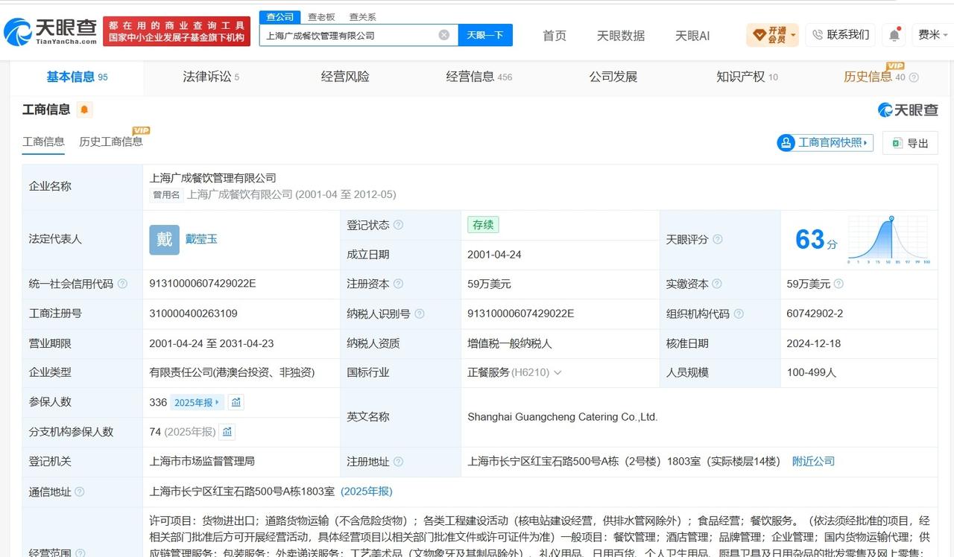Click help icon next to 天眼评分
This screenshot has height=557, width=954.
(717, 240)
